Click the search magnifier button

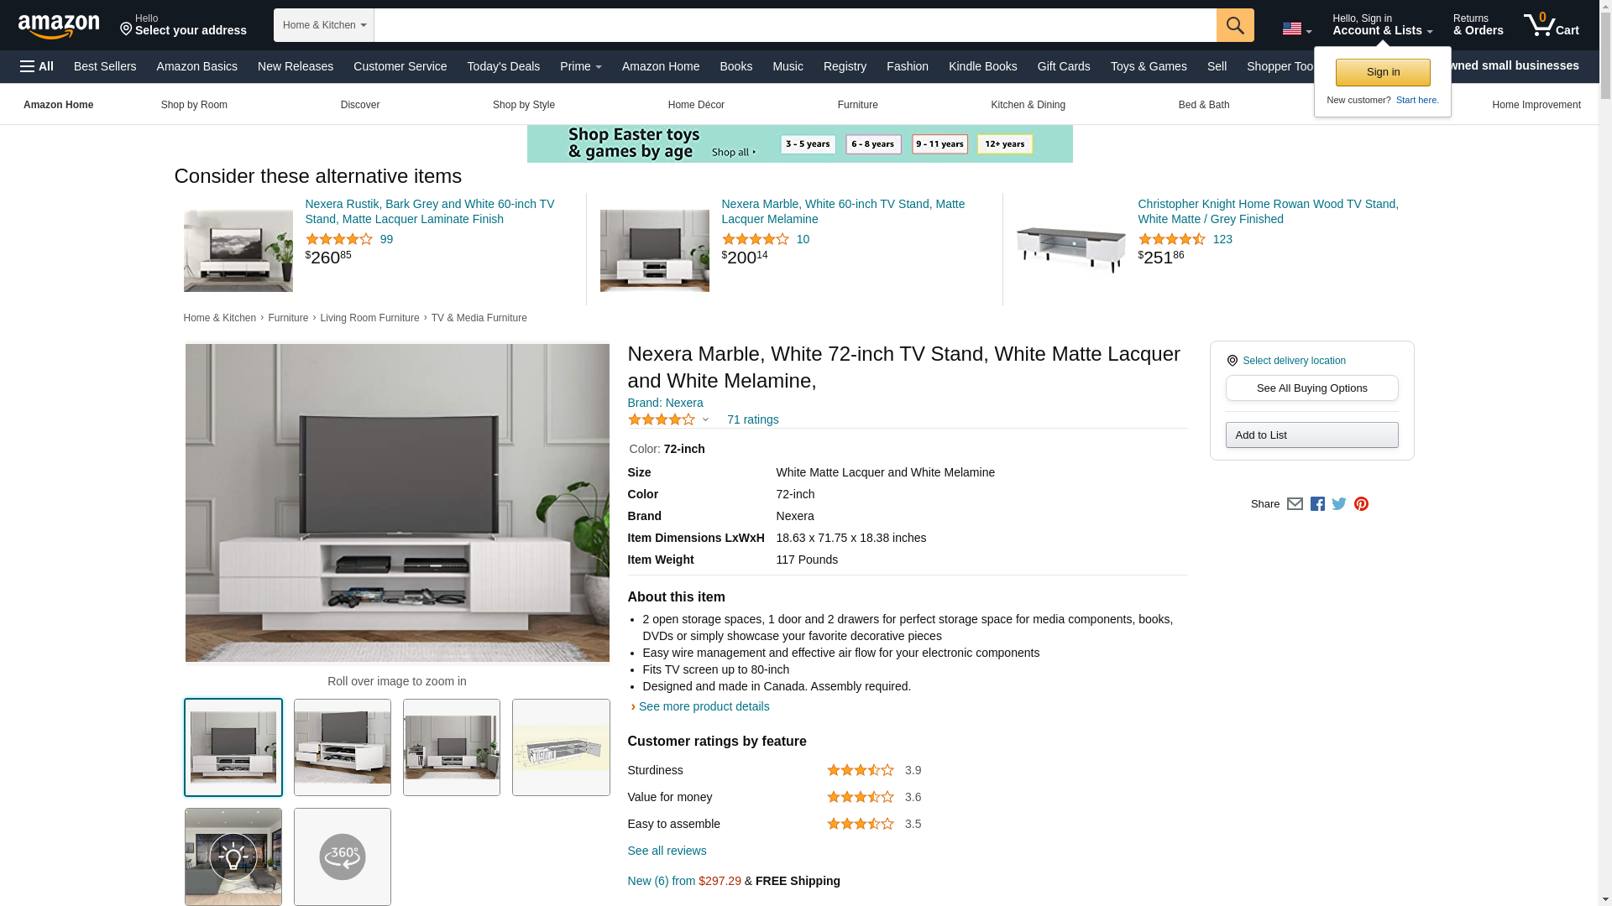[x=1235, y=25]
